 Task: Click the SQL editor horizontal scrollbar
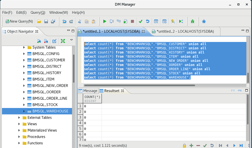140,85
